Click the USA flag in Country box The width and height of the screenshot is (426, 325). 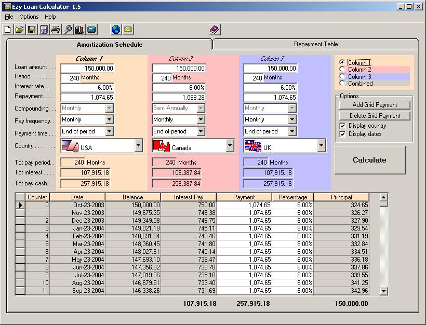coord(70,146)
